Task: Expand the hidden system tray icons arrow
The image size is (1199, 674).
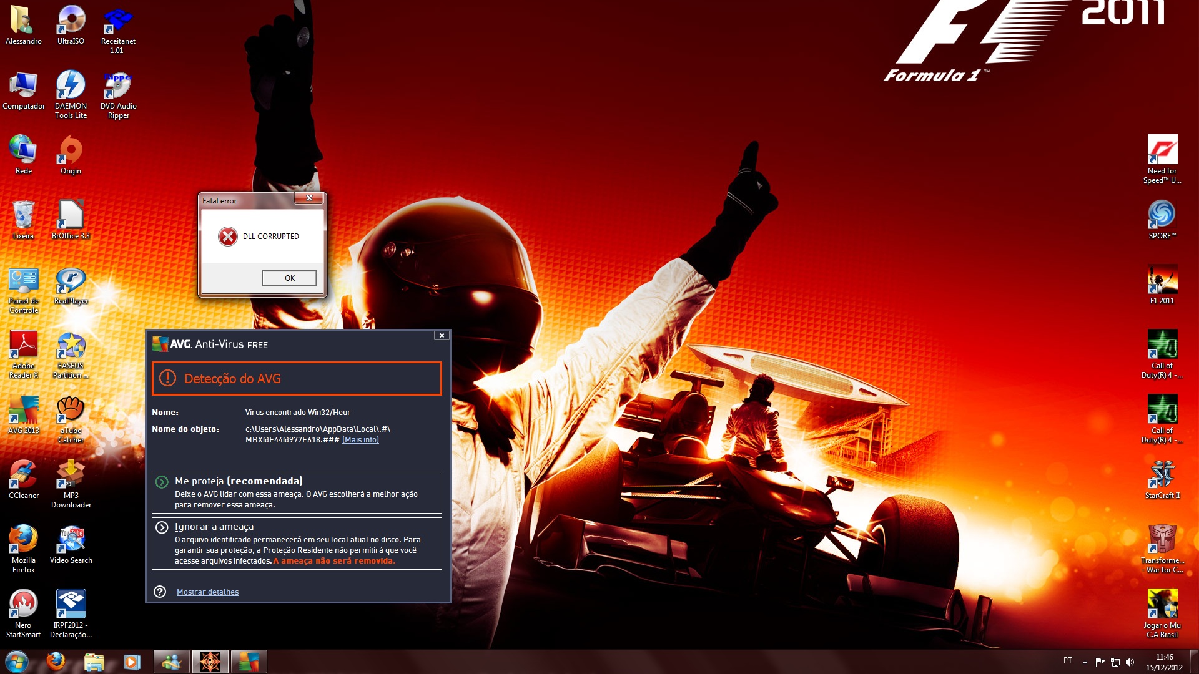Action: pyautogui.click(x=1085, y=662)
